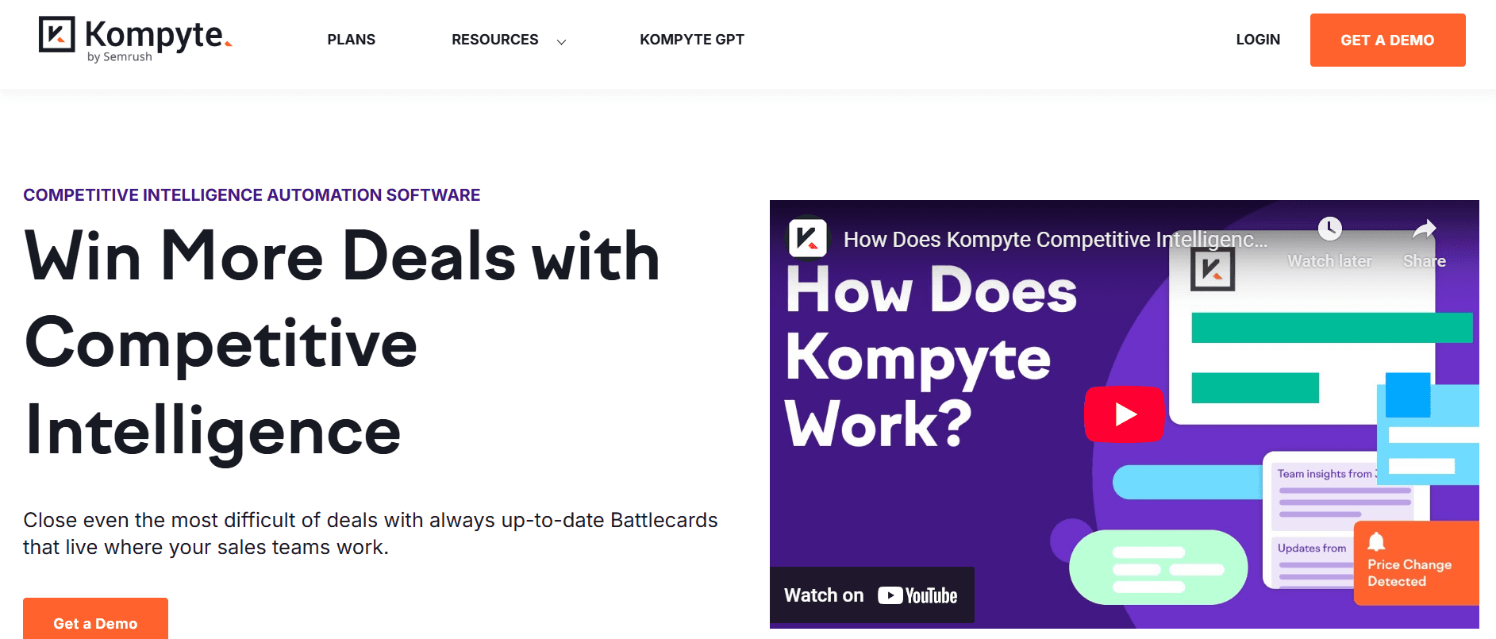Click the Price Change Detected text on the thumbnail
The width and height of the screenshot is (1496, 639).
point(1409,572)
